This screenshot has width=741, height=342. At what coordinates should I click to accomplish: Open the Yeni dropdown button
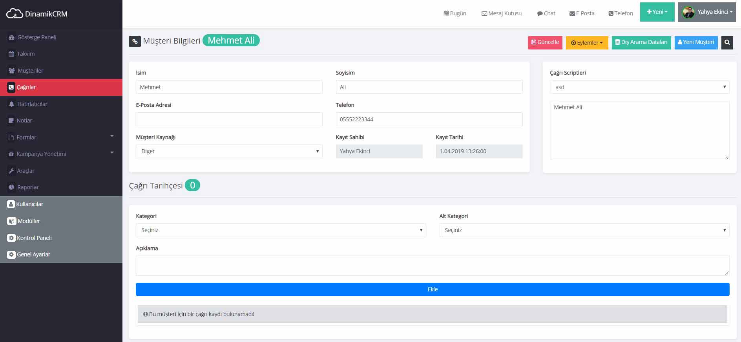tap(657, 12)
